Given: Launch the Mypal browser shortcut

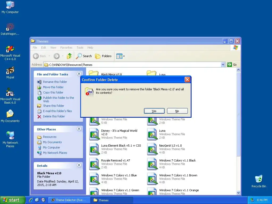Looking at the screenshot, I should point(10,73).
